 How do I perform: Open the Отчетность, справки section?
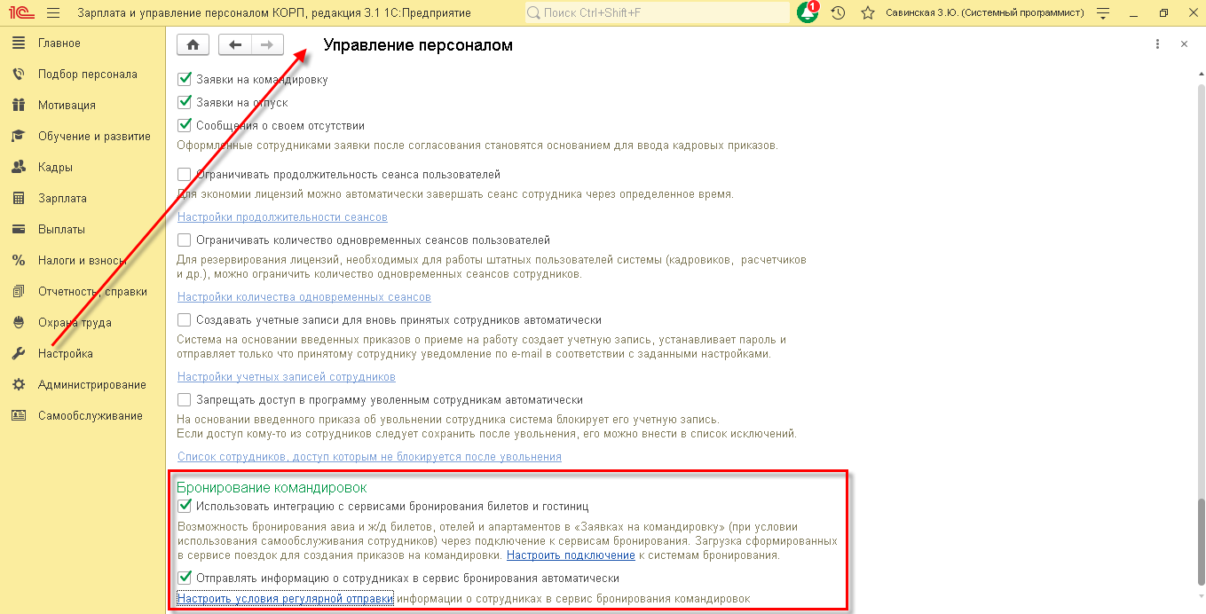point(83,292)
